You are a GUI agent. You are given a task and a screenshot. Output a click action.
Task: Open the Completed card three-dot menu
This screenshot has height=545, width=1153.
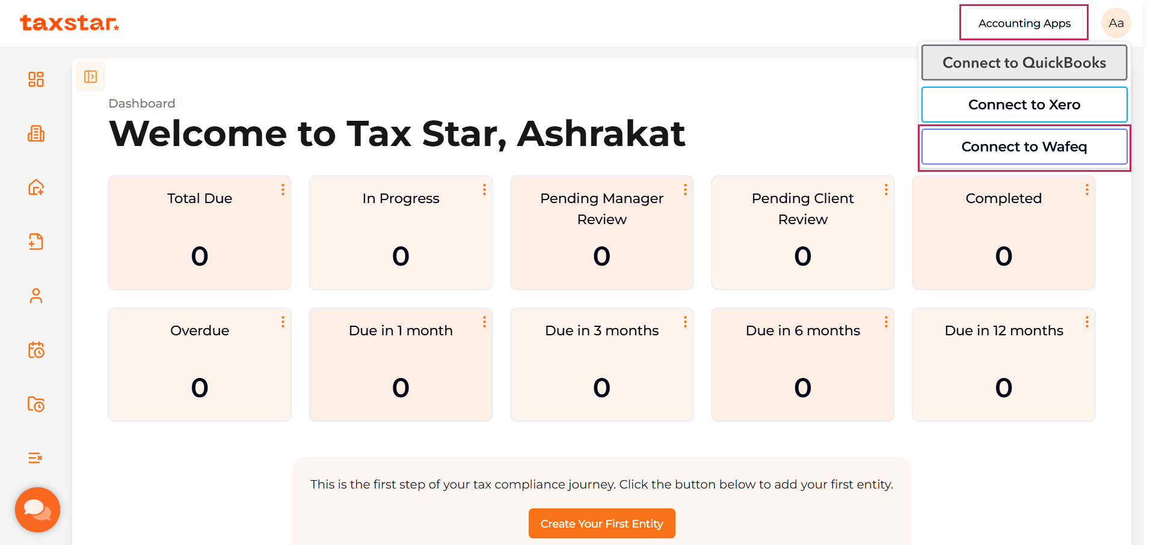pos(1087,190)
